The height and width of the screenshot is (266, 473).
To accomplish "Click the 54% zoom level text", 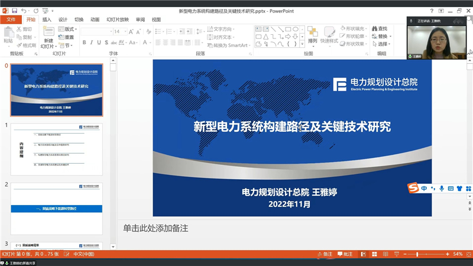I will pyautogui.click(x=458, y=254).
